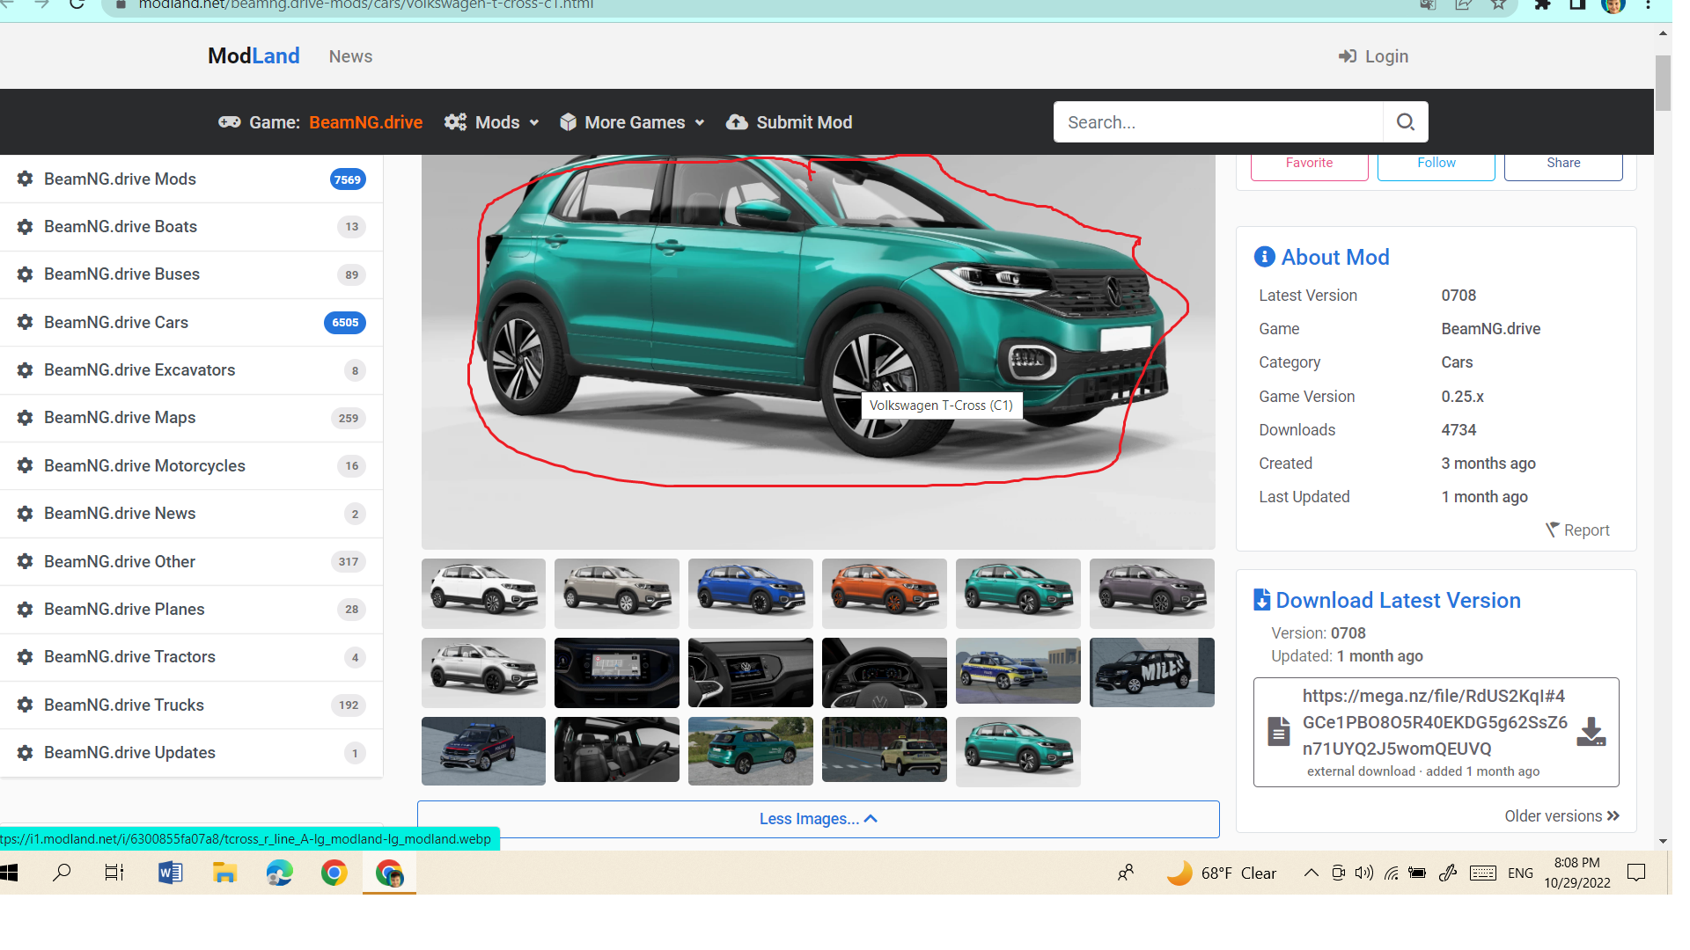Select the yellow taxi T-Cross thumbnail
The width and height of the screenshot is (1690, 950).
[884, 749]
